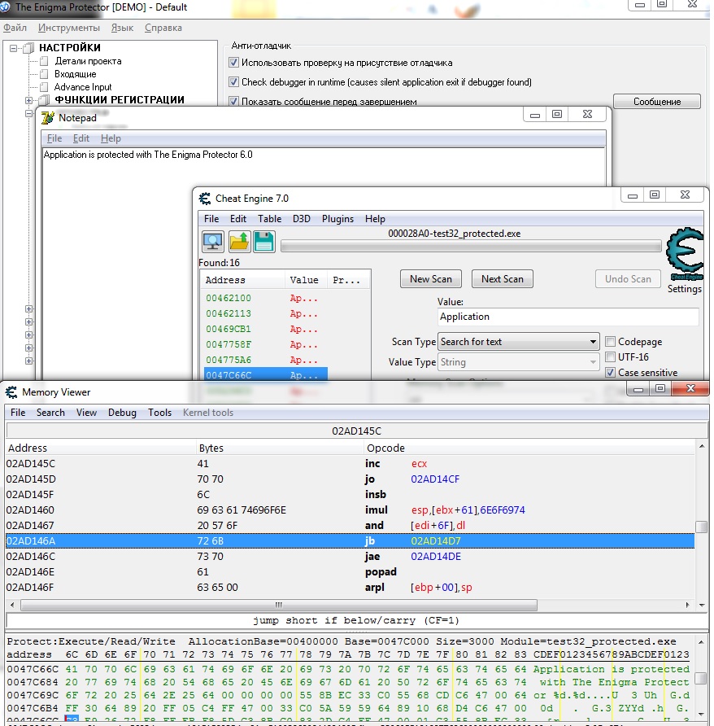
Task: Open the Scan Type dropdown
Action: [518, 342]
